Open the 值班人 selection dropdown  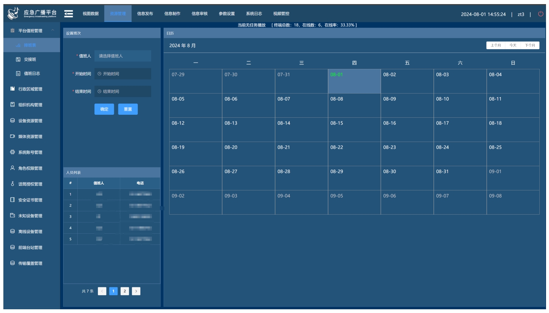(122, 56)
